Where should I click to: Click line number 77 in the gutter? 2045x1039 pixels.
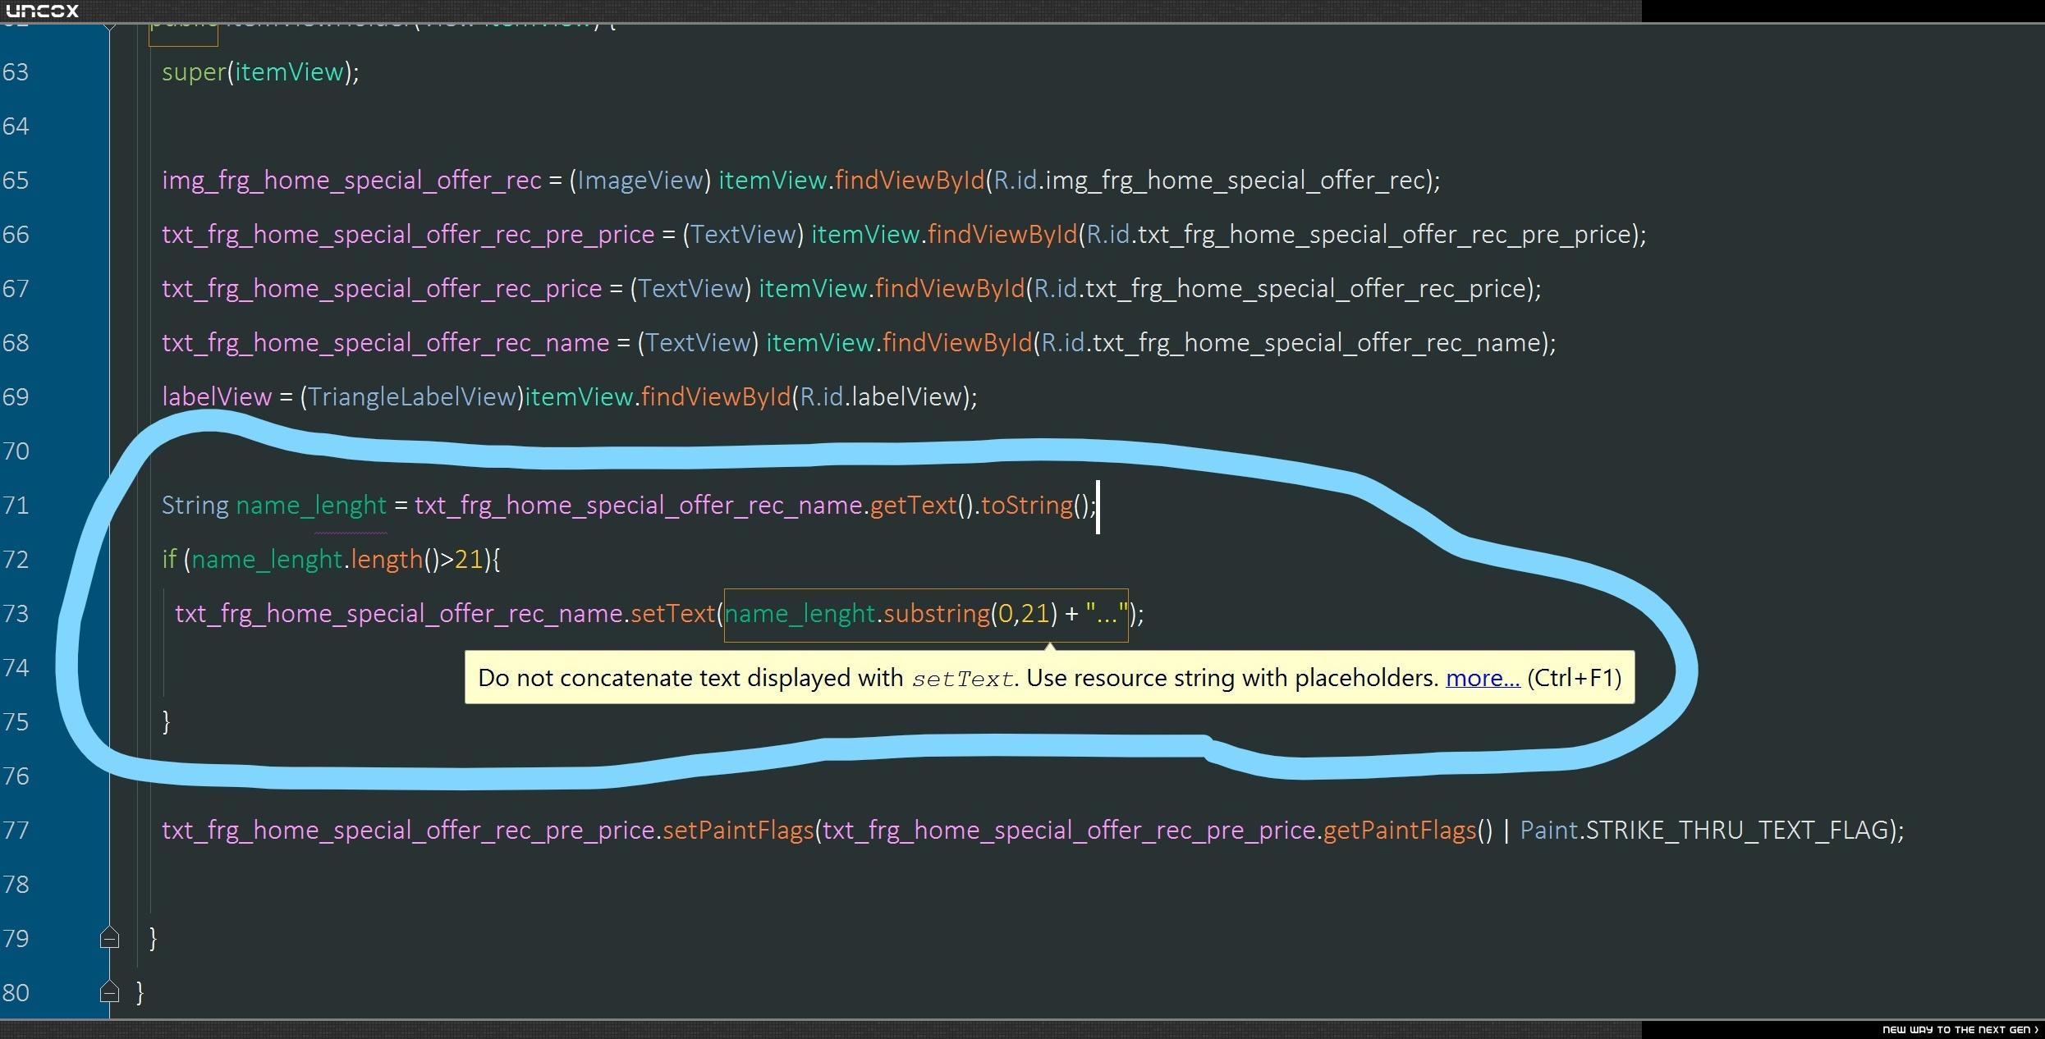(16, 831)
